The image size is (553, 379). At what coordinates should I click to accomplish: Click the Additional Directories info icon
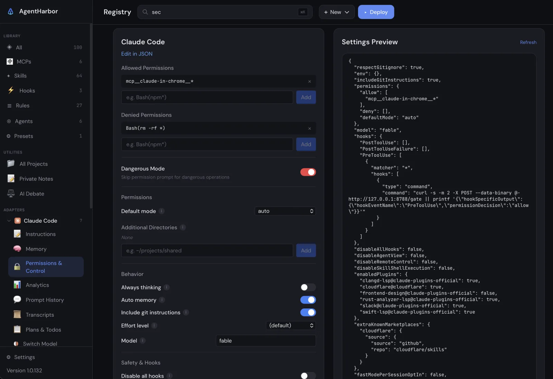point(183,227)
